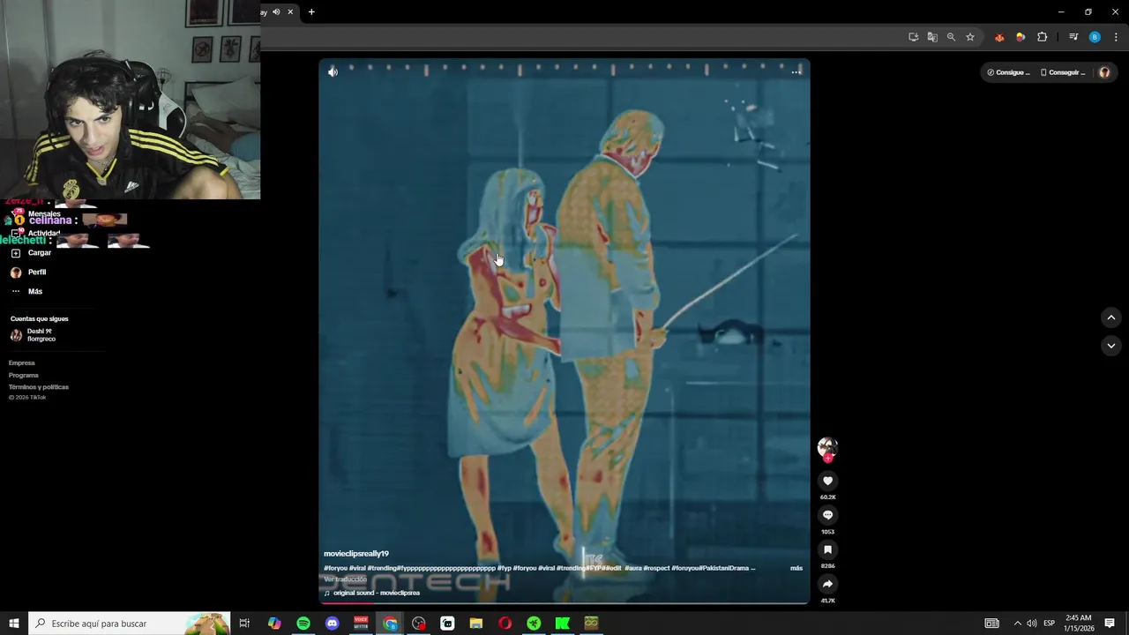
Task: Open Task View in the taskbar
Action: (244, 624)
